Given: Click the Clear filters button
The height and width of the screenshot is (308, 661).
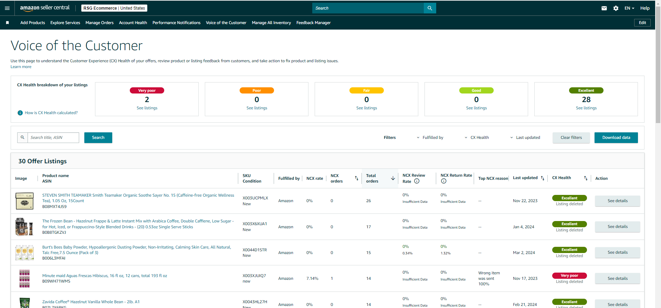Looking at the screenshot, I should point(571,137).
